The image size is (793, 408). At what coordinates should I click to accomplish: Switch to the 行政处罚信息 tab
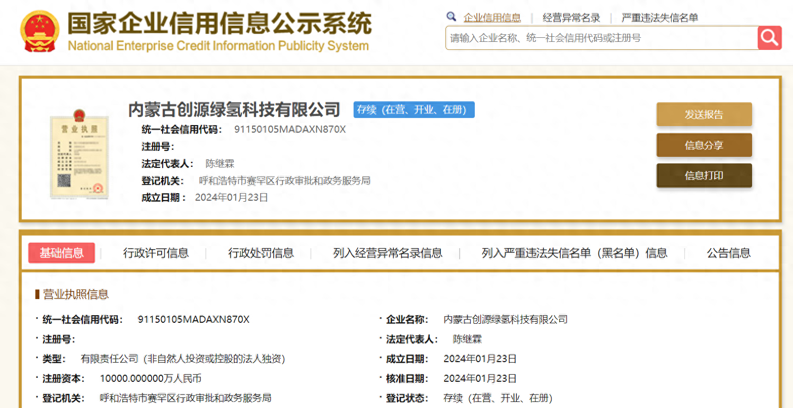[261, 253]
